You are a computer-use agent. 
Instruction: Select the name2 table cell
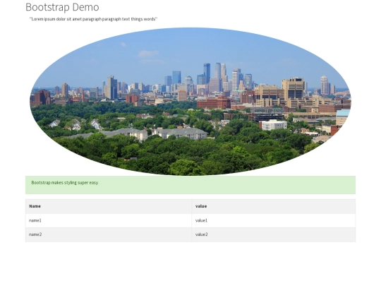click(x=109, y=234)
